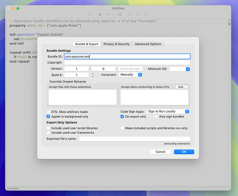
Task: Open the Advanced Options tab
Action: [148, 44]
